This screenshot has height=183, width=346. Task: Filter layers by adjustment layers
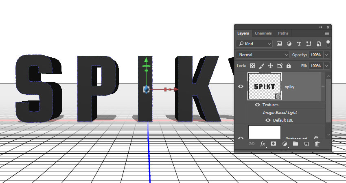(x=289, y=44)
